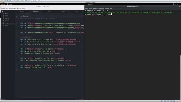Click the volume icon in GNOME bar
This screenshot has height=102, width=181.
176,4
